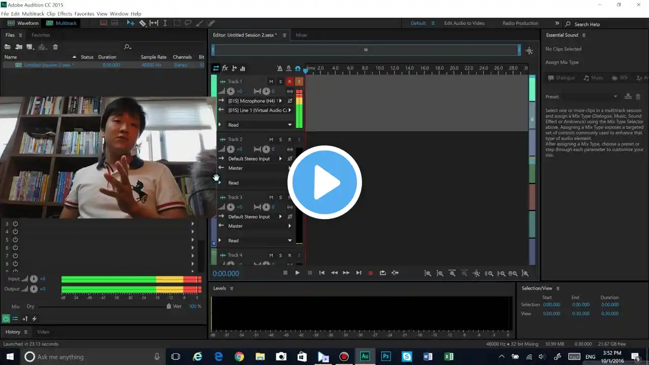Viewport: 649px width, 365px height.
Task: Open Track 2 Default Stereo Input dropdown
Action: pyautogui.click(x=255, y=159)
